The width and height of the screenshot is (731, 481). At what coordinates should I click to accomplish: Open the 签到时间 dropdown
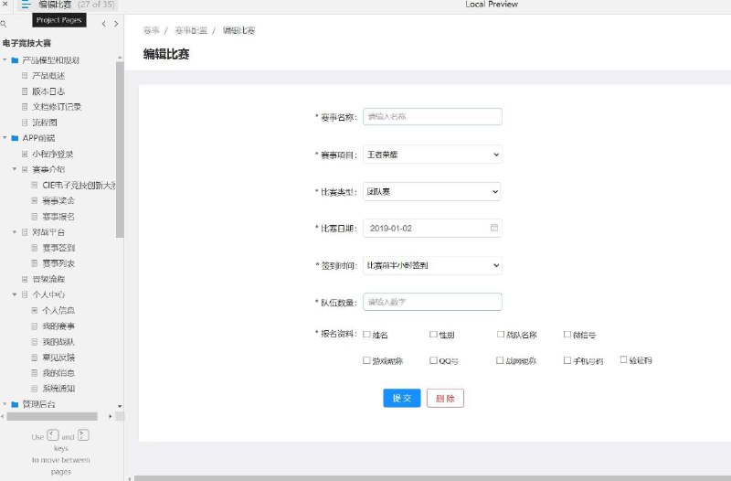pyautogui.click(x=432, y=265)
